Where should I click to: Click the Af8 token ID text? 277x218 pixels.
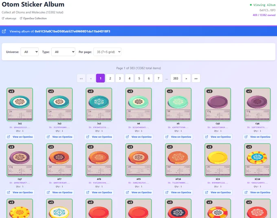pyautogui.click(x=99, y=183)
